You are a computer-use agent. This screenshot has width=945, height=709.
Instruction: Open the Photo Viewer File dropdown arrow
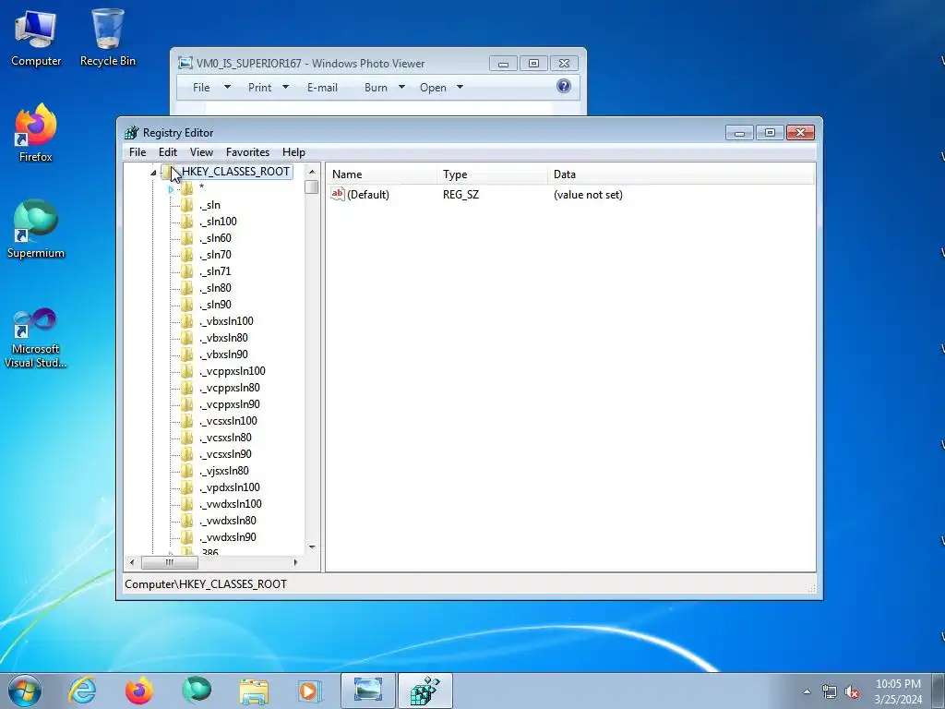(x=227, y=88)
